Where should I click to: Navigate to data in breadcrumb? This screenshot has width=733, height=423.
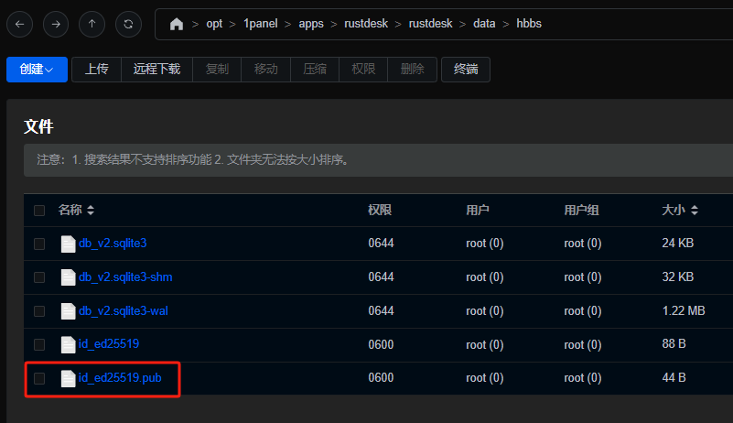click(484, 24)
